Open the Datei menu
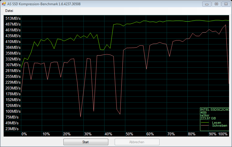232x147 pixels. [x=9, y=11]
